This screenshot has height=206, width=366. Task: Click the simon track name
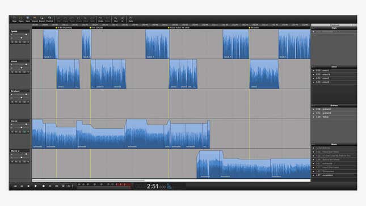[14, 61]
